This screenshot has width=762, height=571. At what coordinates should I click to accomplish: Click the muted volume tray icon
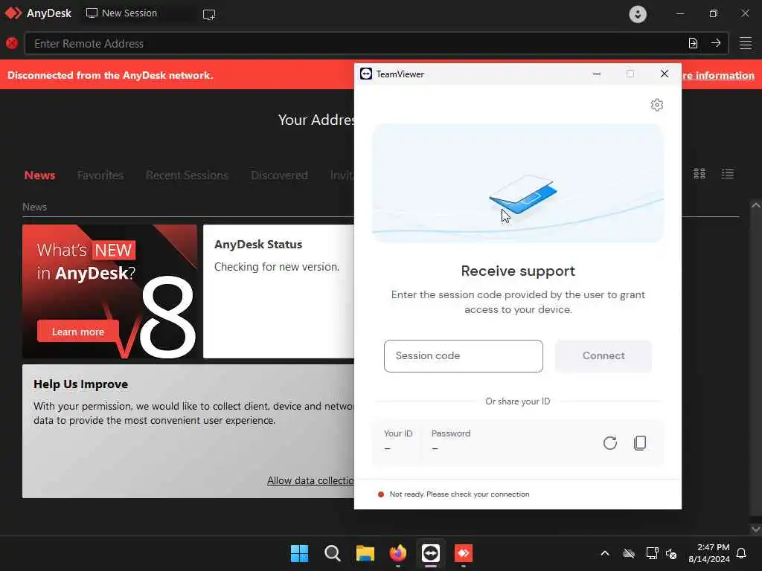coord(671,553)
